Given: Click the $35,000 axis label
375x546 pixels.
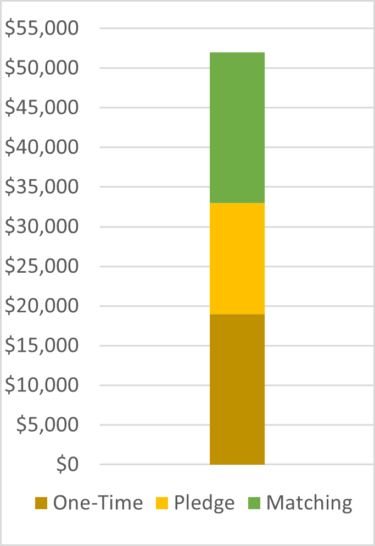Looking at the screenshot, I should point(42,187).
